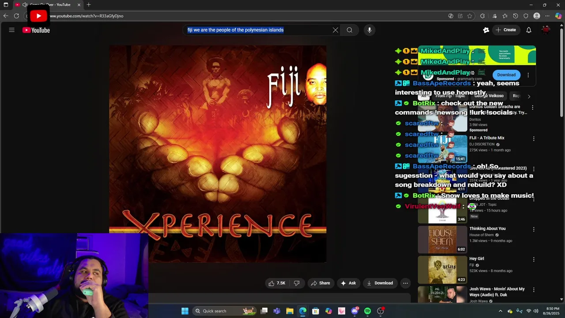Click the icon left of Create
The image size is (565, 318).
[x=486, y=30]
